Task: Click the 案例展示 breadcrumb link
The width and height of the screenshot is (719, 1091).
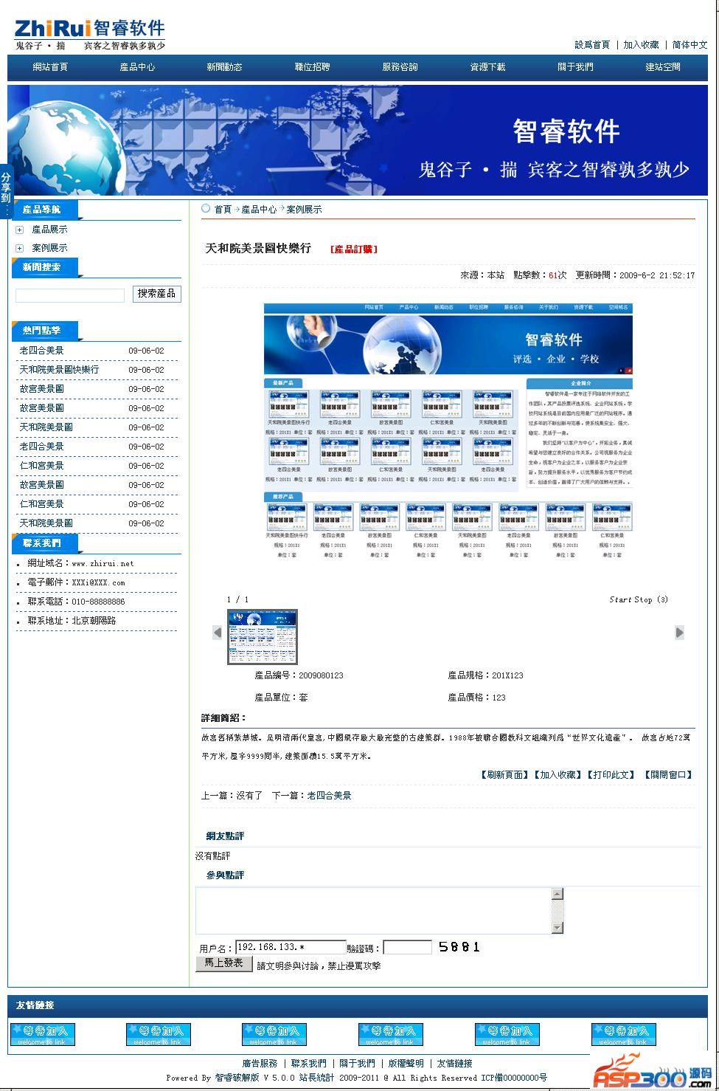Action: pos(304,210)
